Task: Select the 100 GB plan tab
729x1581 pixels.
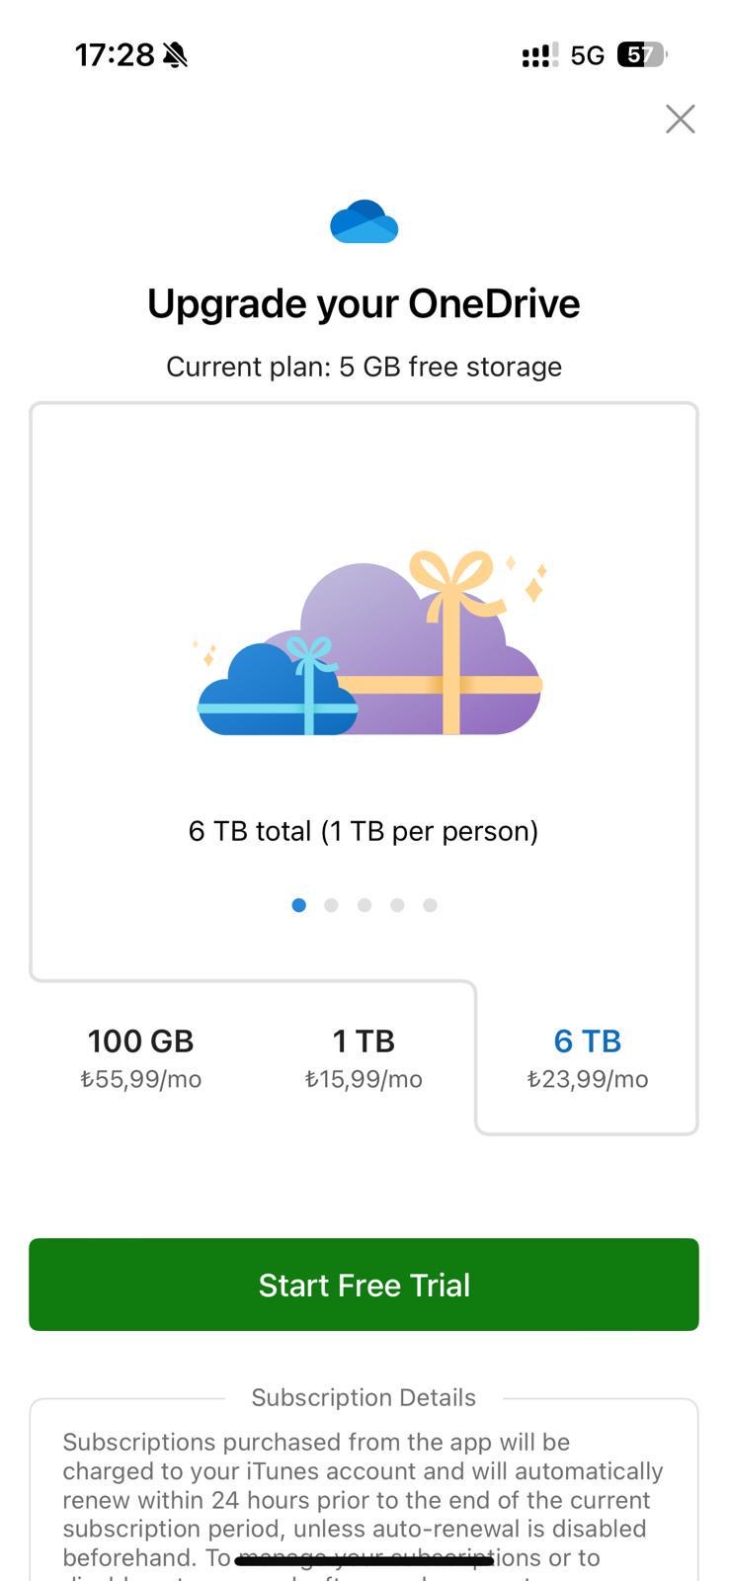Action: click(x=141, y=1057)
